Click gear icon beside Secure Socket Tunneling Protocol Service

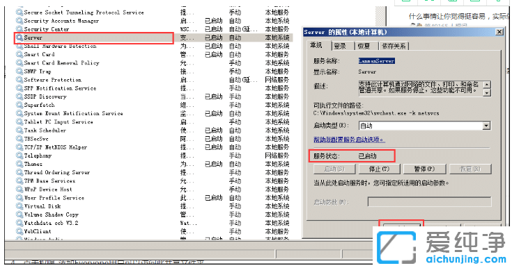20,12
